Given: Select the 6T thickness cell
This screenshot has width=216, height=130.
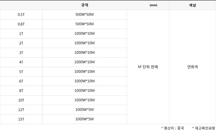Looking at the screenshot, I should 21,81.
